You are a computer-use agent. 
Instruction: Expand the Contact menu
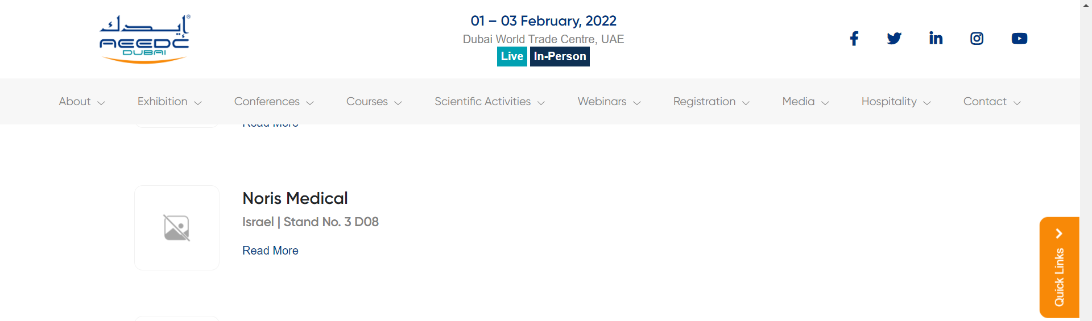(992, 102)
